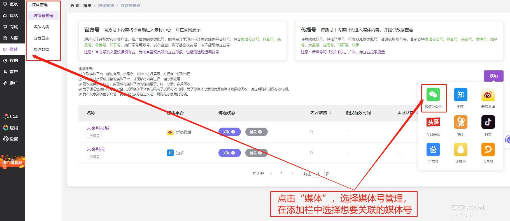Choose the Kuaishou (快手) icon
The image size is (510, 221).
460,122
